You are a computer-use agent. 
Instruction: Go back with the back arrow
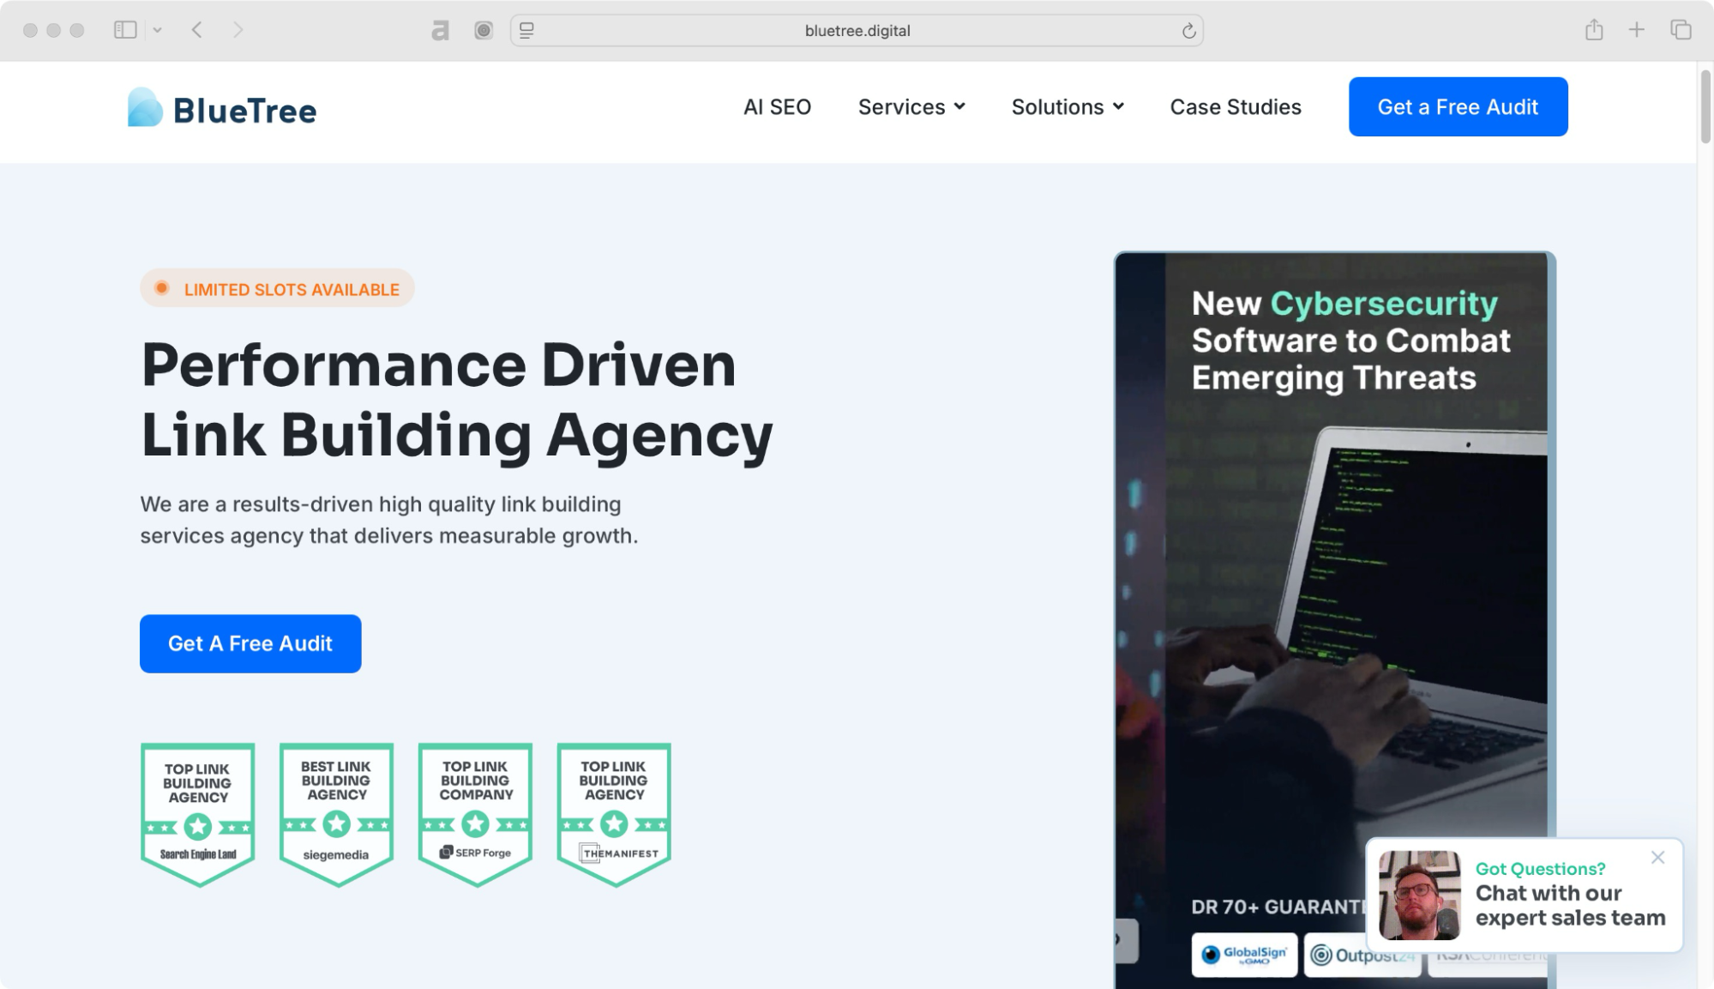(x=197, y=30)
